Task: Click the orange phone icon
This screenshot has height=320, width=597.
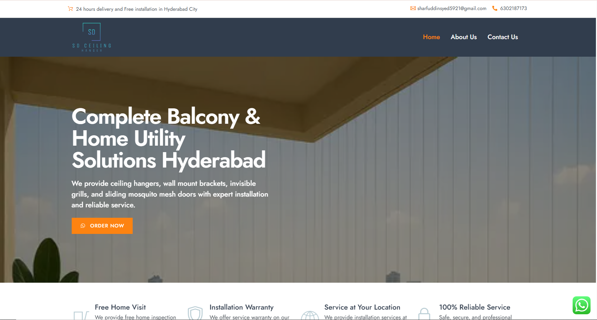Action: [495, 8]
